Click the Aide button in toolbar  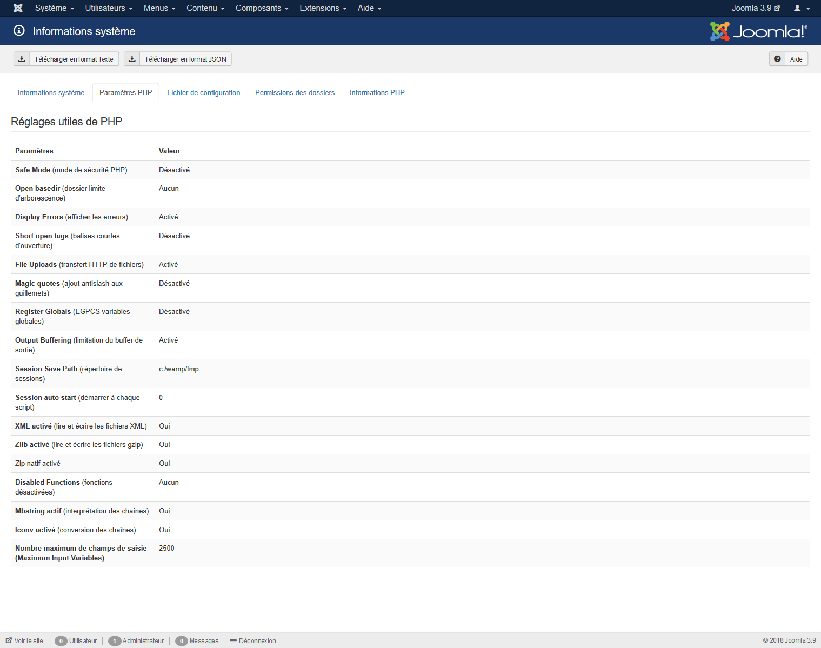(789, 59)
